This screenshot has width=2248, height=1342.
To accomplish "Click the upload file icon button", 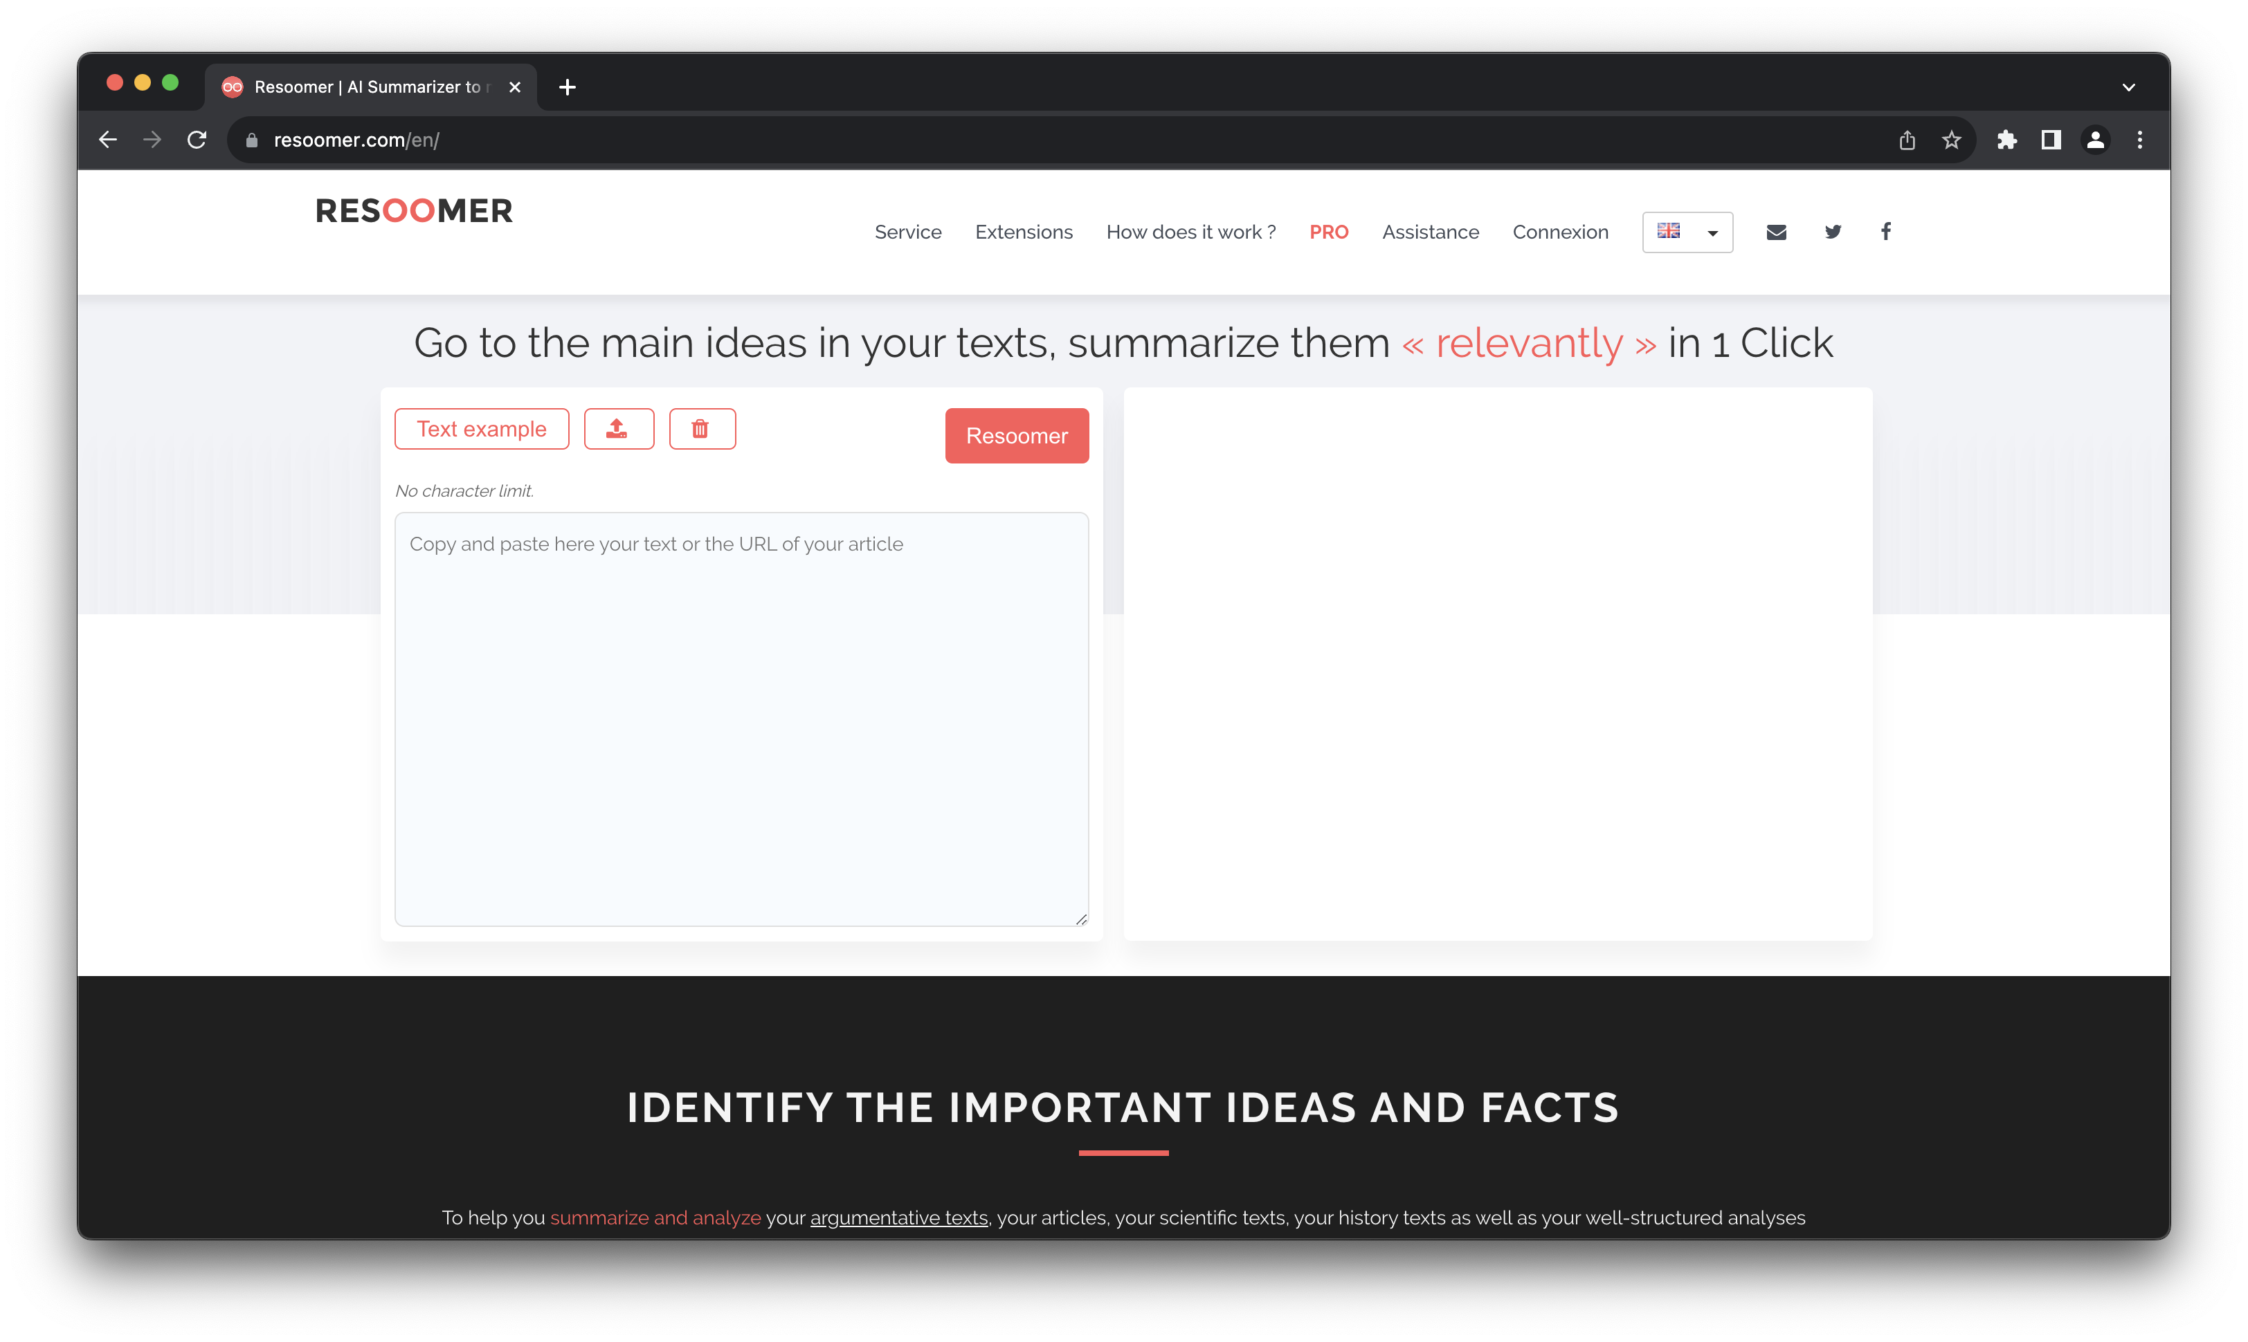I will [618, 429].
